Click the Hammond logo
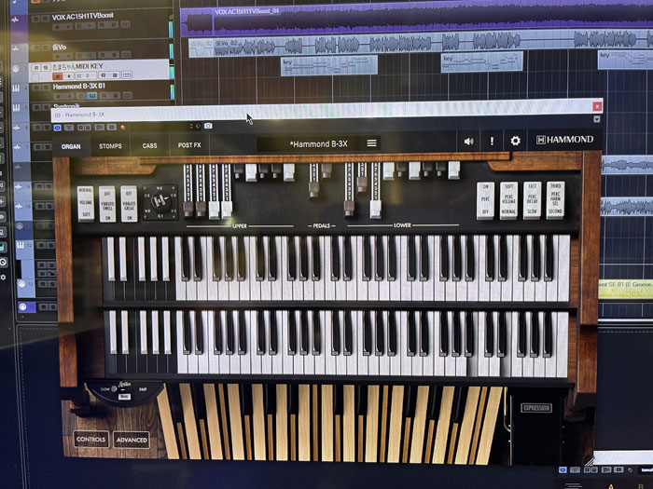The height and width of the screenshot is (489, 653). (564, 140)
